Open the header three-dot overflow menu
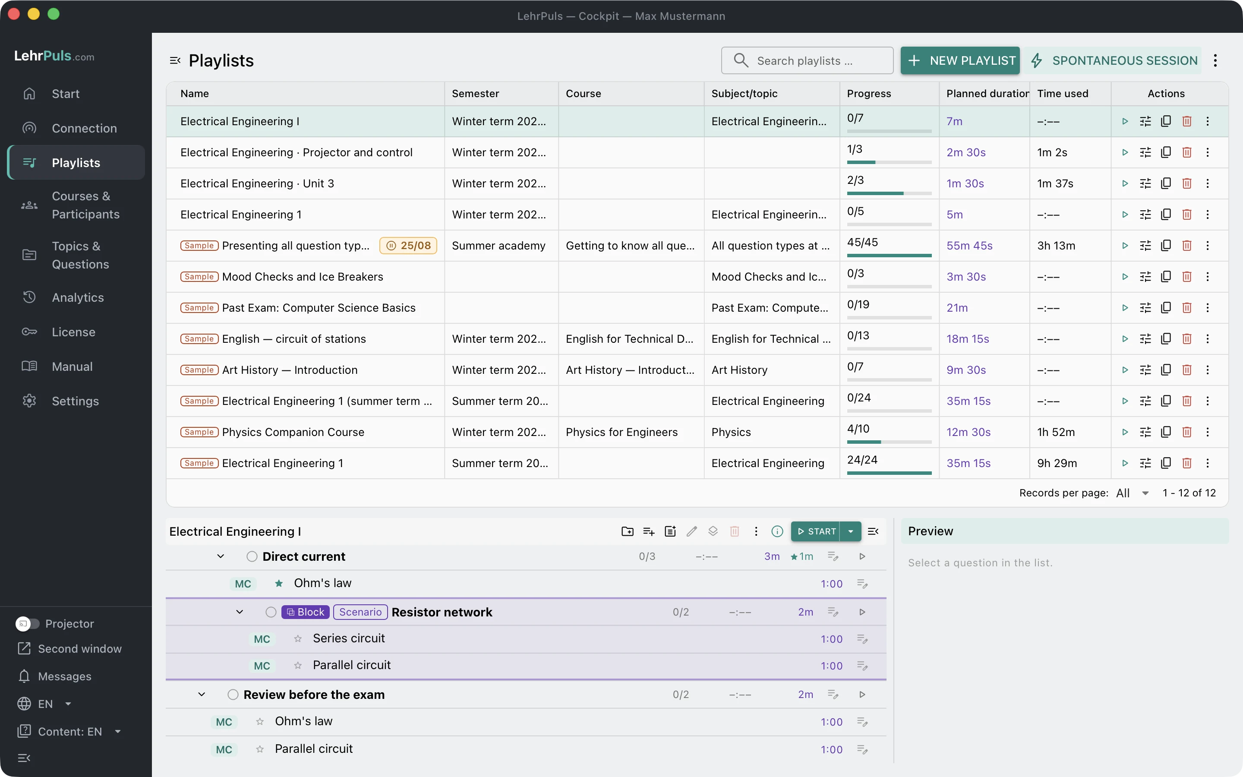This screenshot has height=777, width=1243. [1215, 60]
